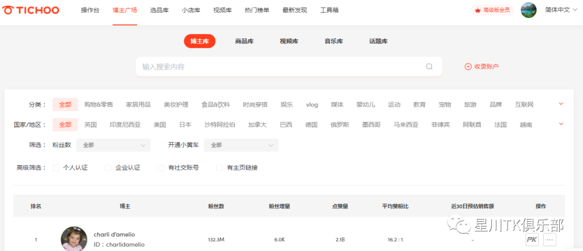Image resolution: width=583 pixels, height=251 pixels.
Task: Filter country by 俄罗斯
Action: tap(340, 124)
